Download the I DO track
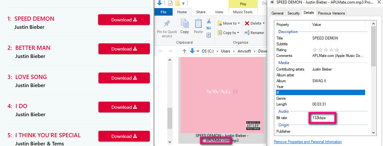The image size is (383, 146). tap(124, 107)
